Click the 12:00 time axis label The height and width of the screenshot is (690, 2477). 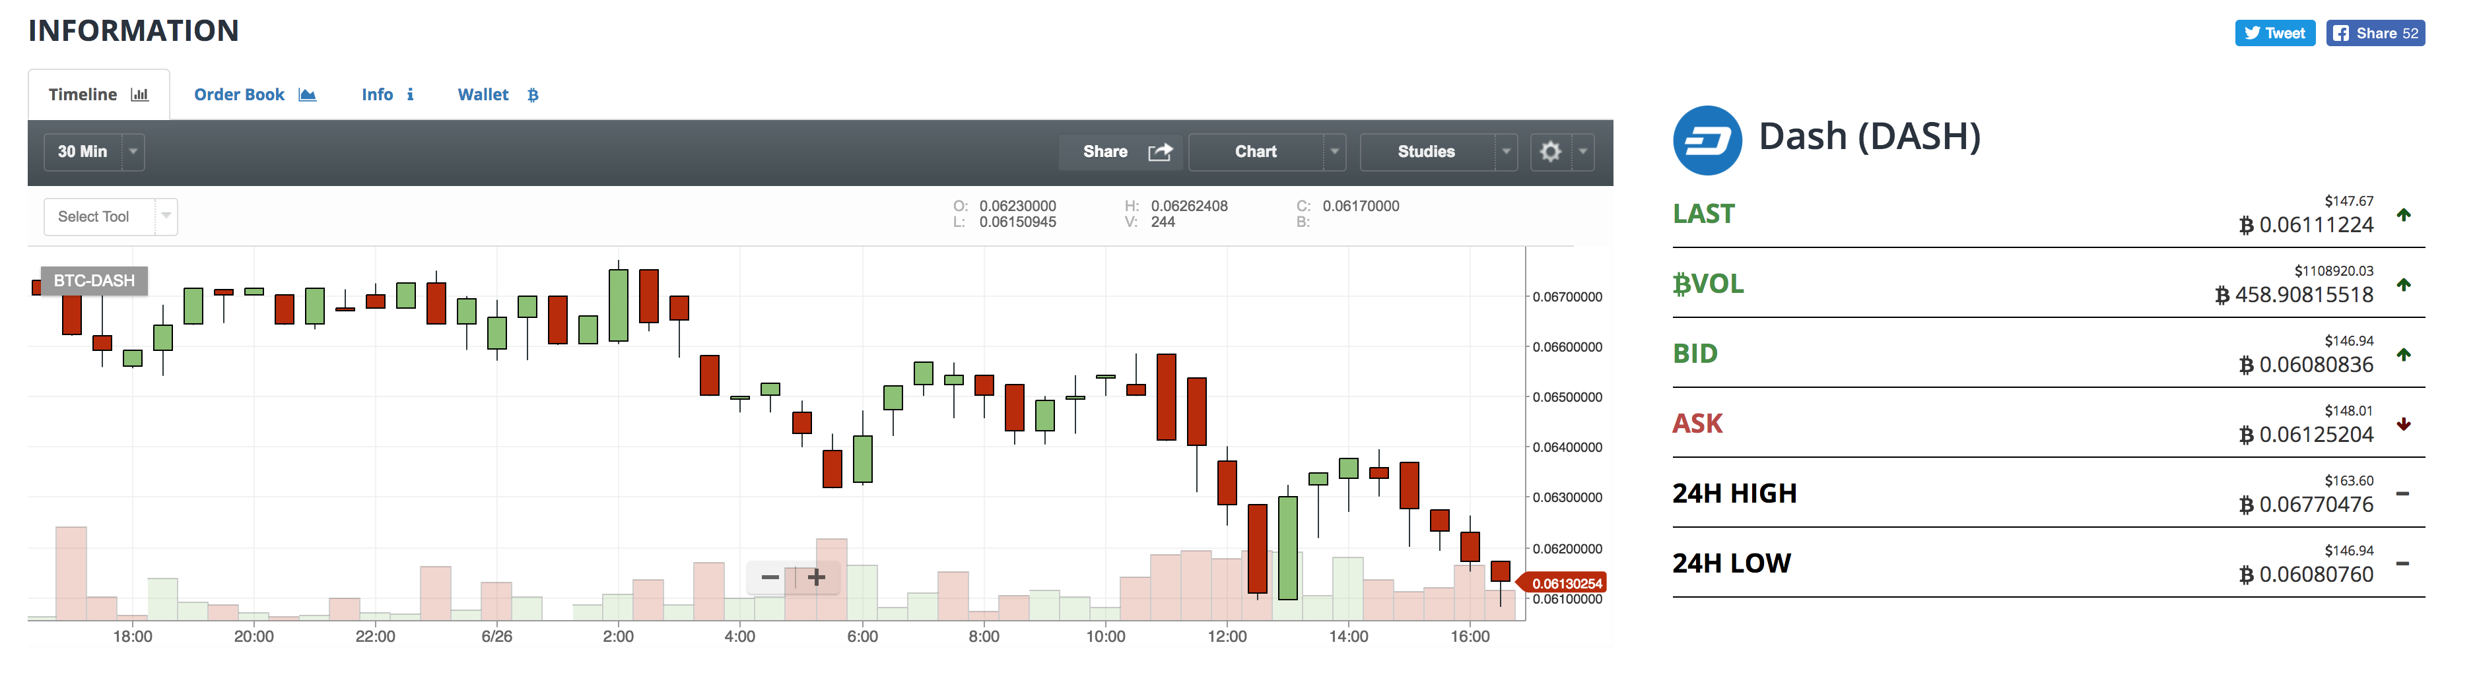(1227, 636)
